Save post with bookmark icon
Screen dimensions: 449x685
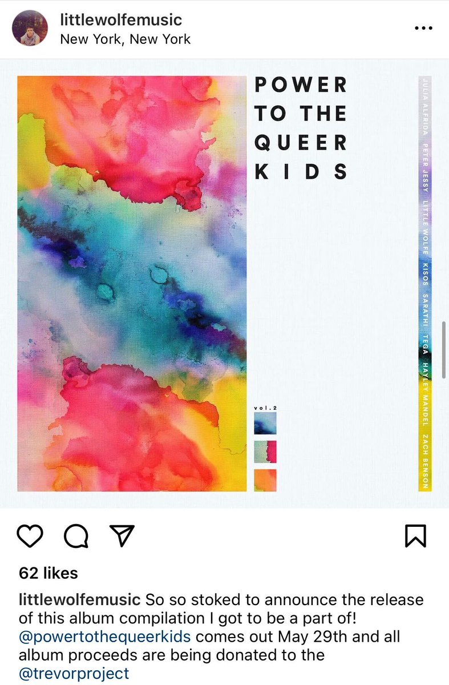tap(415, 536)
